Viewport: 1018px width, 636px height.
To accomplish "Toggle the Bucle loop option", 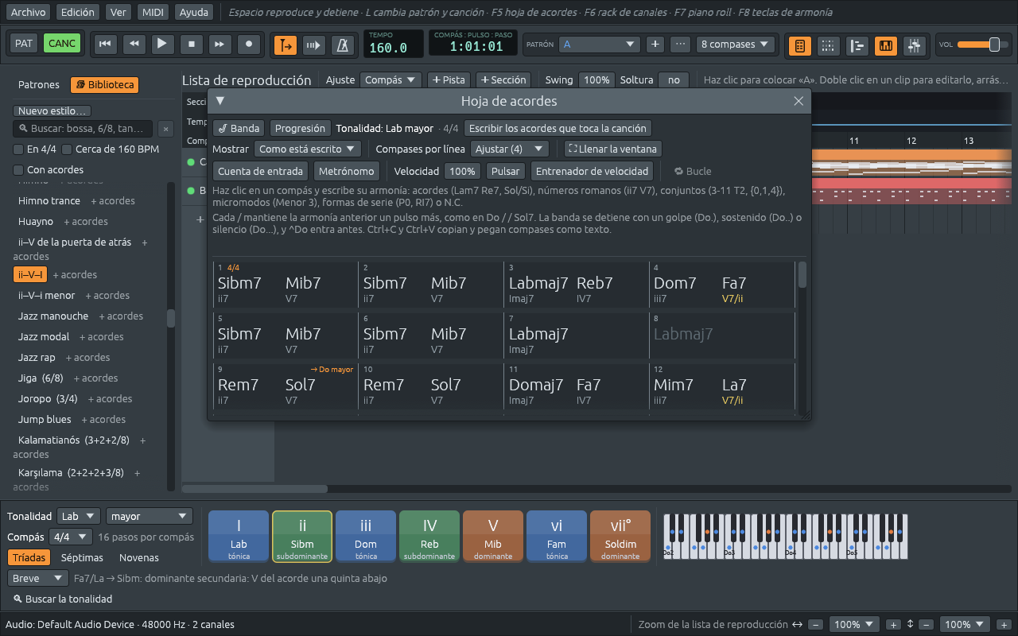I will click(x=693, y=171).
